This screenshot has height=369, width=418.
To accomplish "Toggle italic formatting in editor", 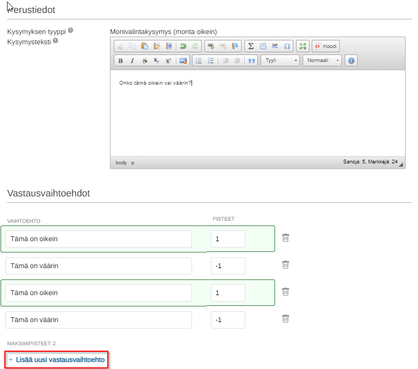I will 132,60.
